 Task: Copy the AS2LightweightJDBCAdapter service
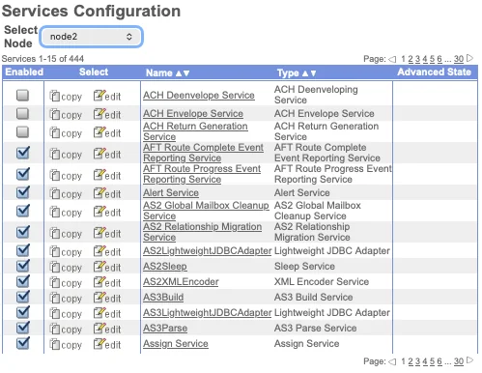[66, 251]
